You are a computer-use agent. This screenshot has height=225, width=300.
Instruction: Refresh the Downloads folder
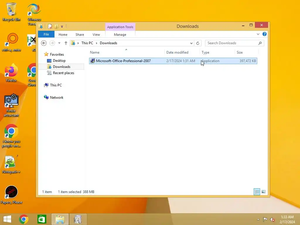click(x=198, y=43)
